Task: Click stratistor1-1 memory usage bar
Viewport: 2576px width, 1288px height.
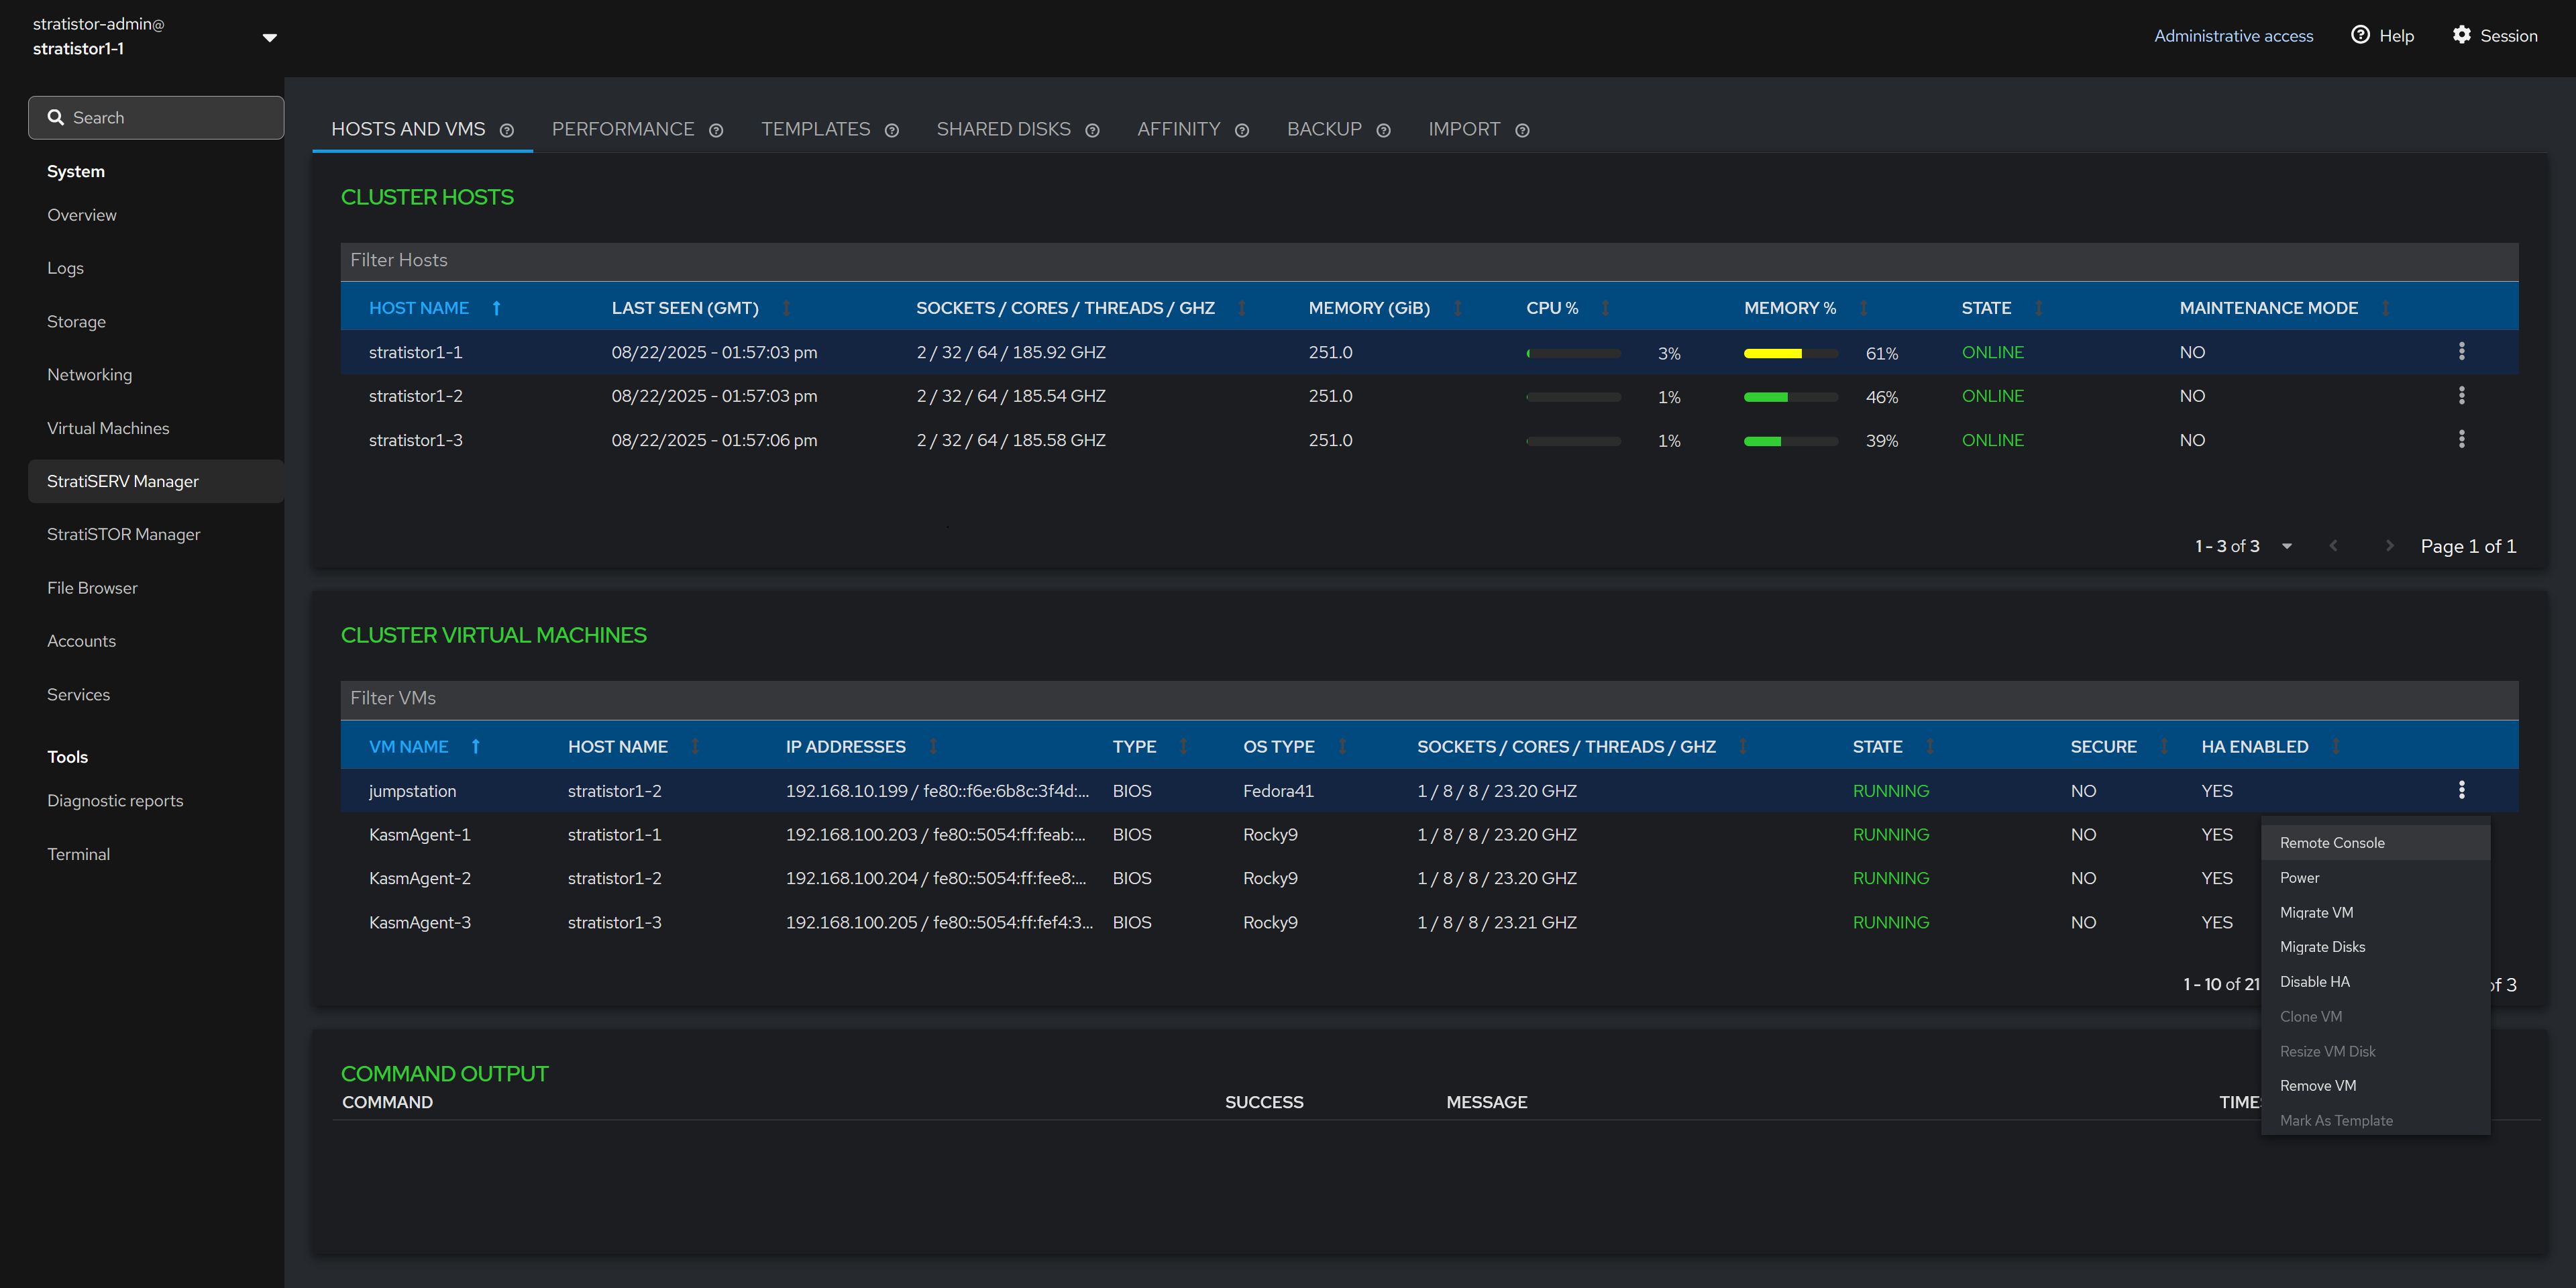Action: point(1790,353)
